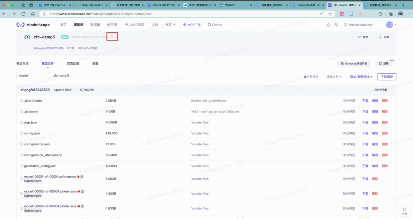This screenshot has height=219, width=413.
Task: Click 删除 for model-00001-of-00004.safetensors
Action: [x=375, y=179]
